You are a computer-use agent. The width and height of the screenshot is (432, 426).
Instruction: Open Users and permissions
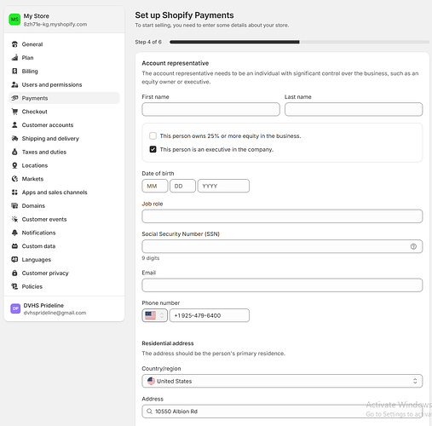(64, 84)
